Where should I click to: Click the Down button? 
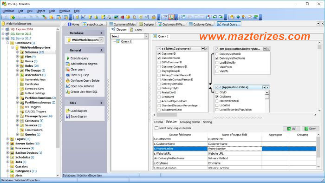click(x=310, y=129)
